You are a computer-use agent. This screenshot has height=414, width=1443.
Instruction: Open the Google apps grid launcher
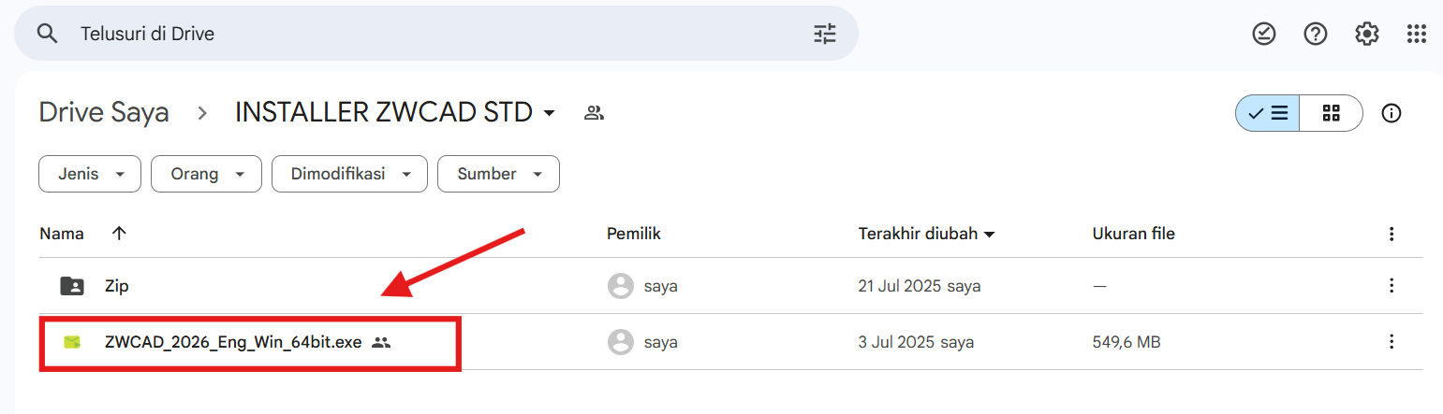pyautogui.click(x=1417, y=35)
